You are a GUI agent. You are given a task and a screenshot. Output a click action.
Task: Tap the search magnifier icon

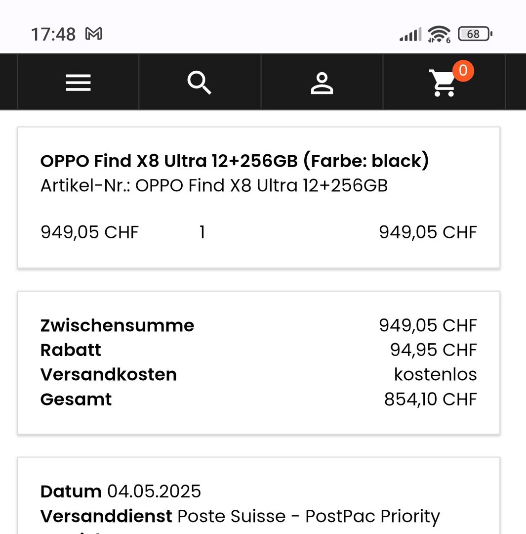coord(200,83)
